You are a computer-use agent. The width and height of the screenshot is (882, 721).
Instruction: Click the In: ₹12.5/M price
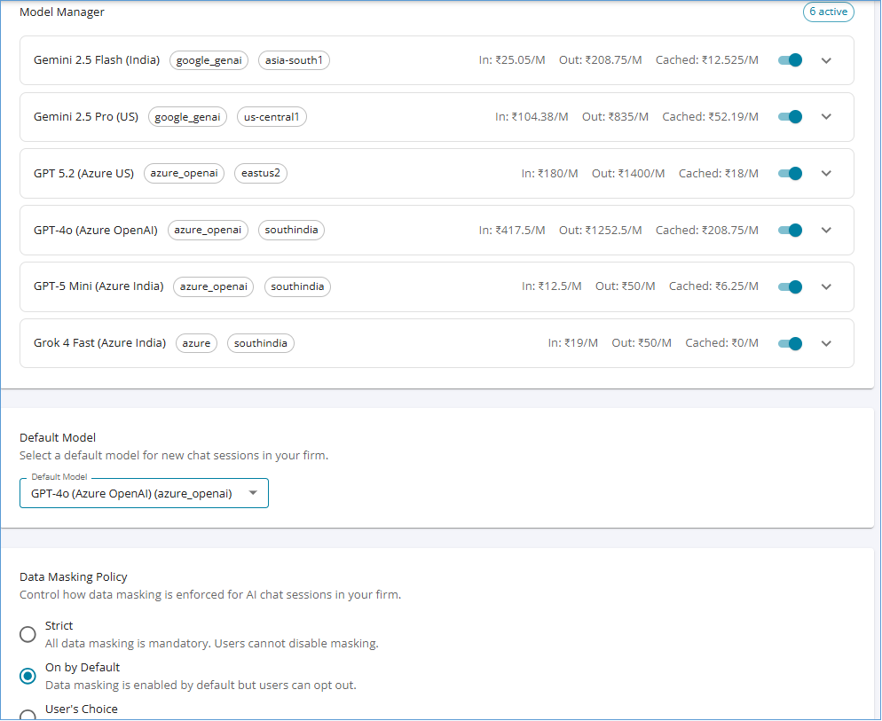(551, 286)
